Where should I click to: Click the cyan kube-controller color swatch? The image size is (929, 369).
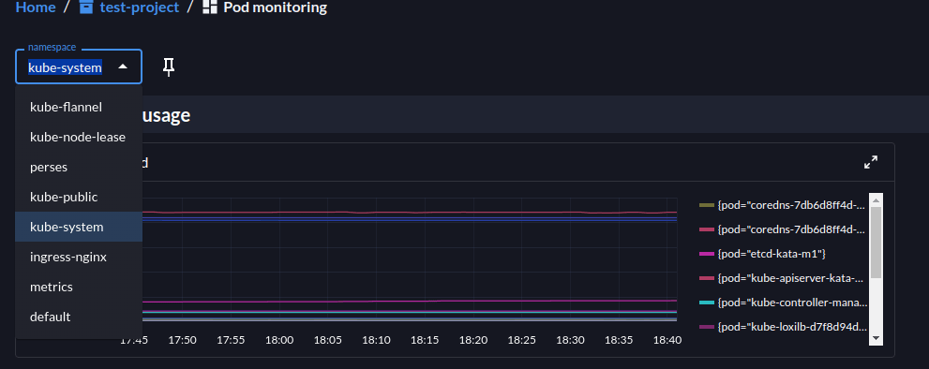pos(706,303)
